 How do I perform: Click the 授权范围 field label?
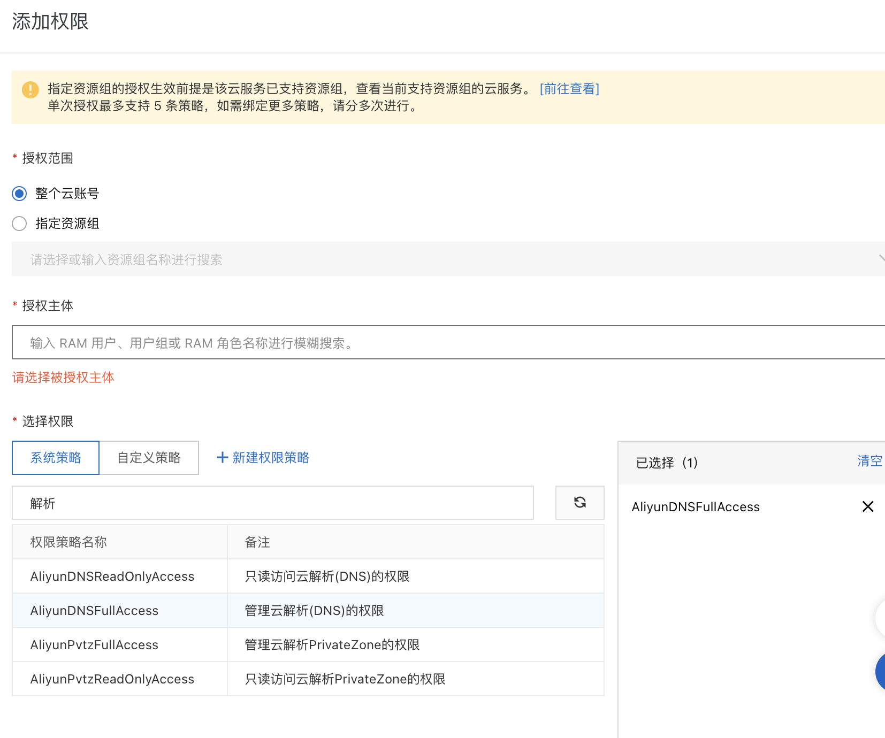point(47,158)
